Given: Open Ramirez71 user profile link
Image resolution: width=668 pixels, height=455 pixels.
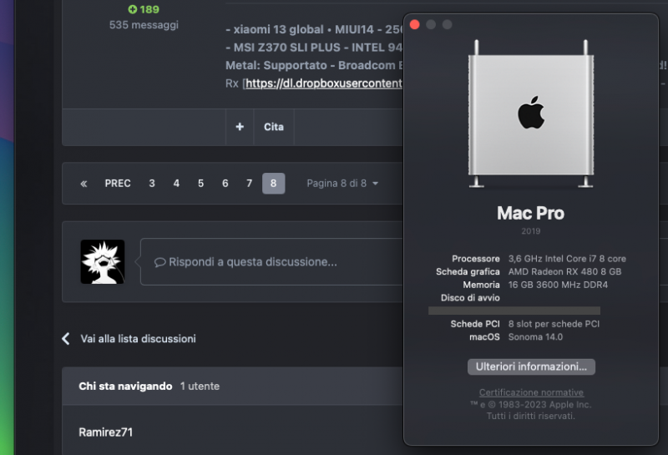Looking at the screenshot, I should (x=106, y=432).
